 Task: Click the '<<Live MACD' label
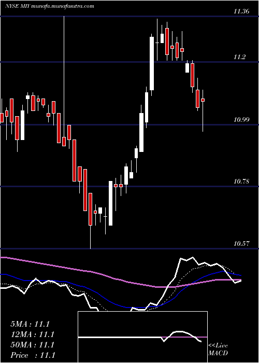tap(218, 350)
